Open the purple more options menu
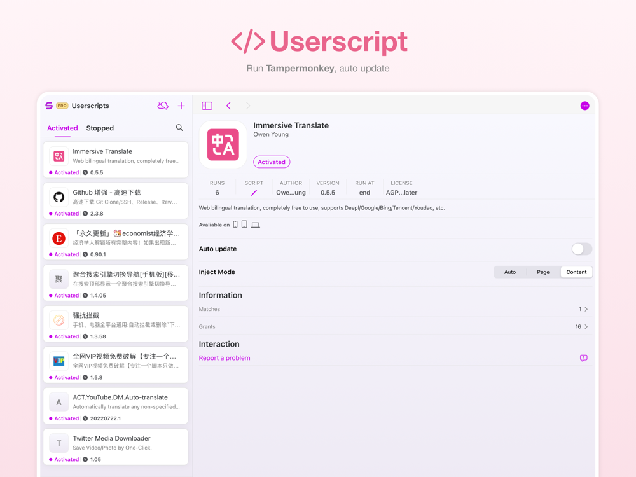The height and width of the screenshot is (477, 636). [x=584, y=106]
